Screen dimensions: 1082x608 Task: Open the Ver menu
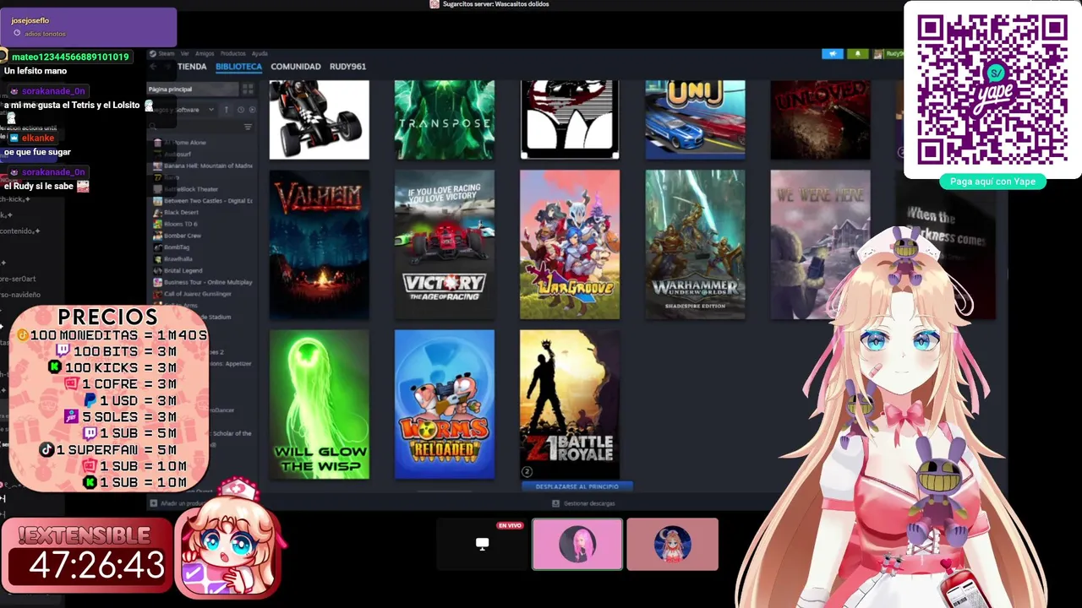pos(185,54)
